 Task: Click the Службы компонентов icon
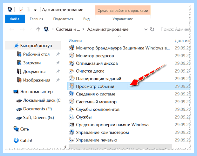pyautogui.click(x=71, y=109)
